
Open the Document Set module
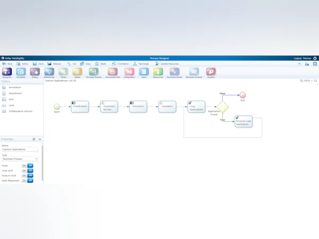pyautogui.click(x=113, y=72)
